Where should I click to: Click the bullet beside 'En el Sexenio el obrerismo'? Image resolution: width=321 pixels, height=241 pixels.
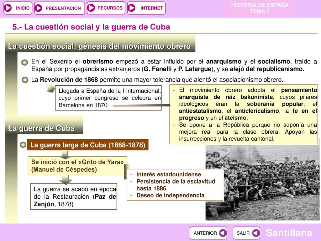tap(25, 62)
